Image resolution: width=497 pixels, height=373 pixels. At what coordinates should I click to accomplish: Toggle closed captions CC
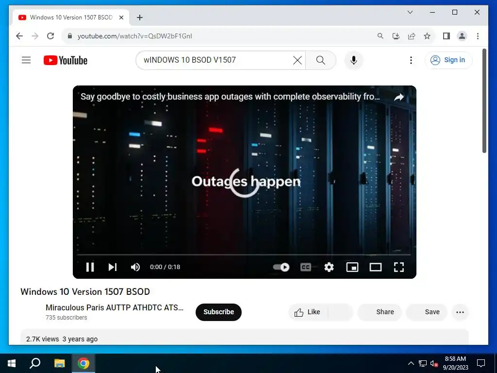click(306, 267)
